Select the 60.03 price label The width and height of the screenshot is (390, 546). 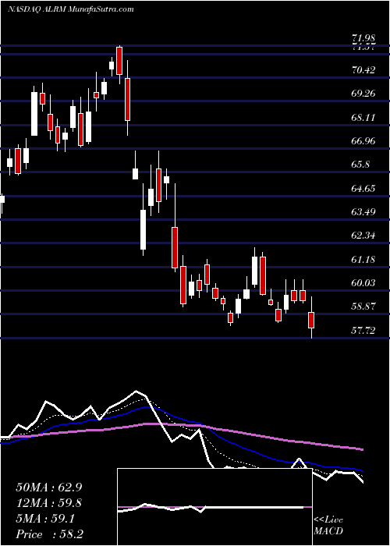(364, 283)
